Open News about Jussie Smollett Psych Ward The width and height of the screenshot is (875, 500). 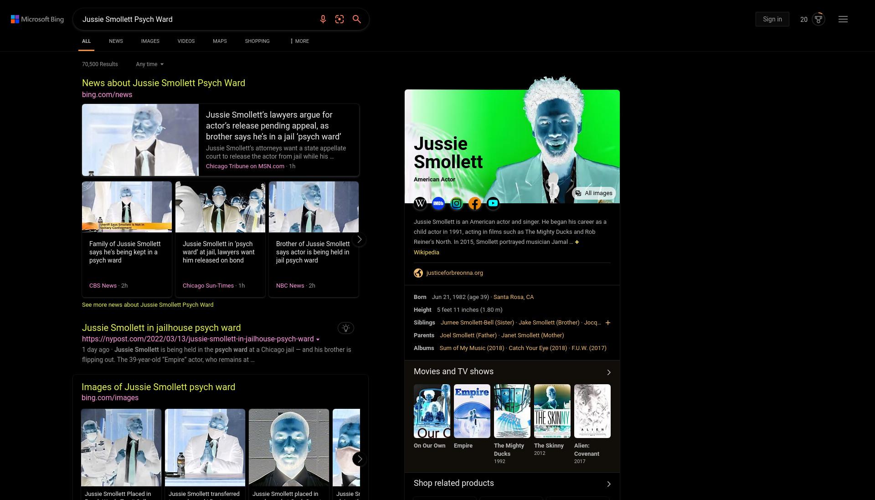[164, 83]
